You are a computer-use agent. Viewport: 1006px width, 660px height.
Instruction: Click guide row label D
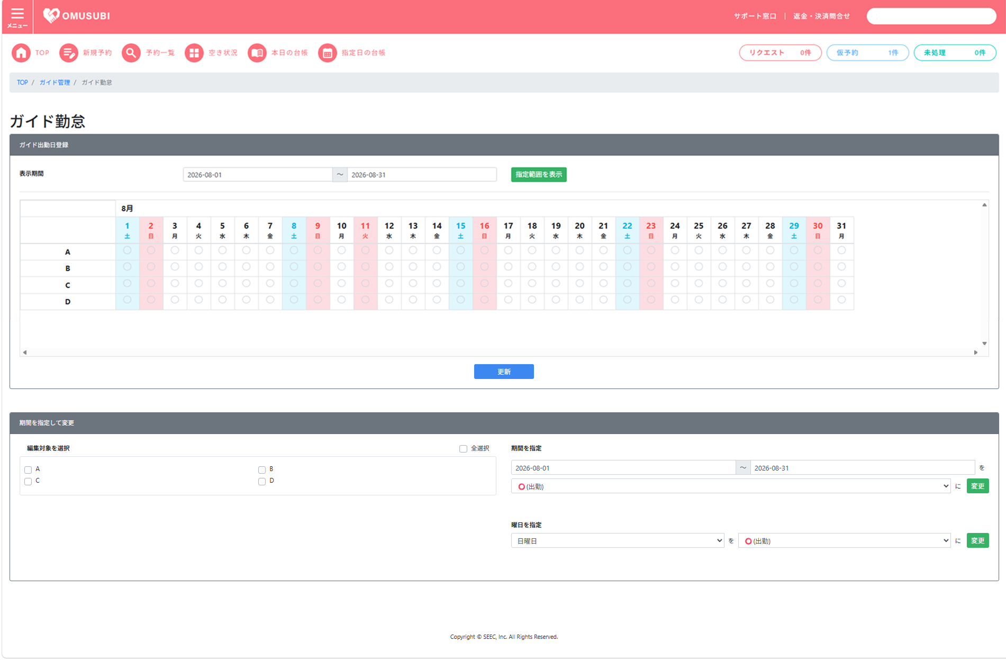point(68,302)
